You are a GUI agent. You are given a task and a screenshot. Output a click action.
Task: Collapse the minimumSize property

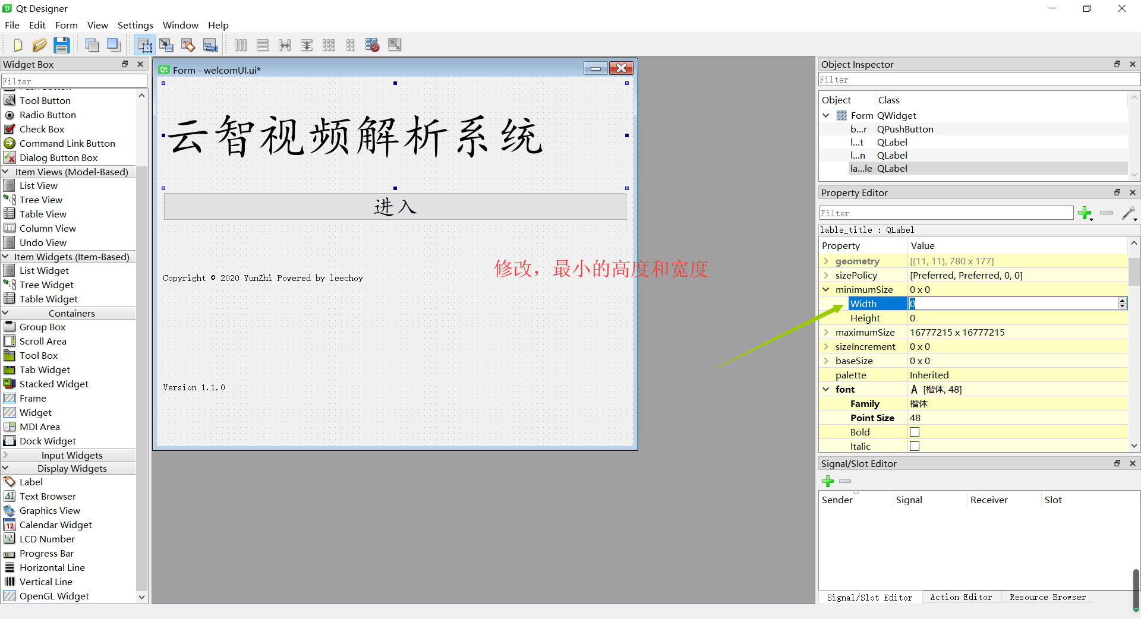[826, 289]
